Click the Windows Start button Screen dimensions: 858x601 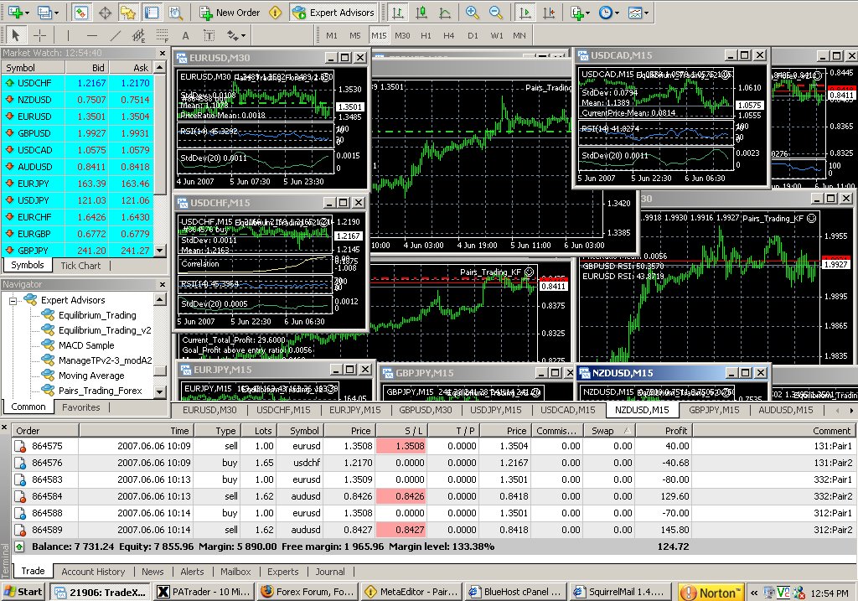[x=23, y=592]
